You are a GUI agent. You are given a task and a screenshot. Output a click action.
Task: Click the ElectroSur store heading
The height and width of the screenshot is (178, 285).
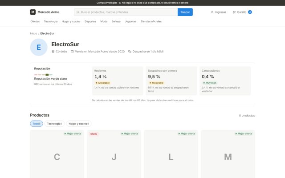(65, 44)
